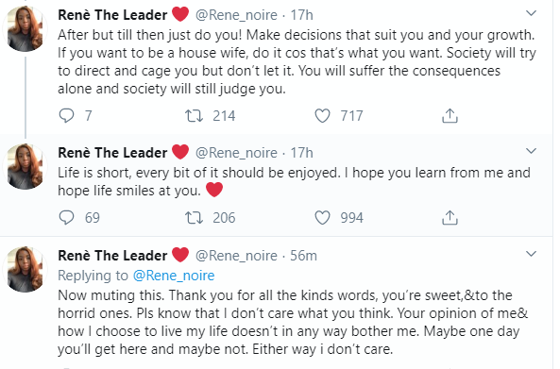Viewport: 560px width, 369px height.
Task: Open profile photo on 'Life is short' tweet
Action: coord(25,166)
